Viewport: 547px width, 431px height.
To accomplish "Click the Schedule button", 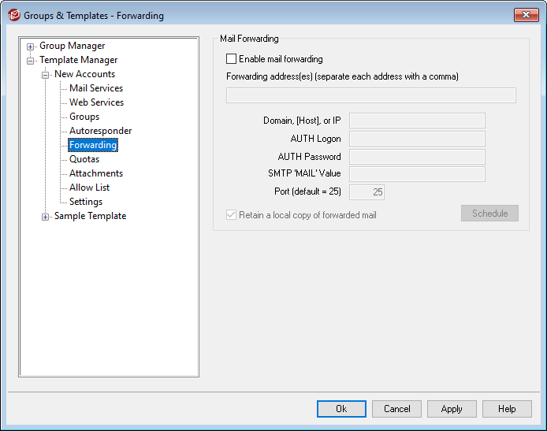I will (x=489, y=214).
